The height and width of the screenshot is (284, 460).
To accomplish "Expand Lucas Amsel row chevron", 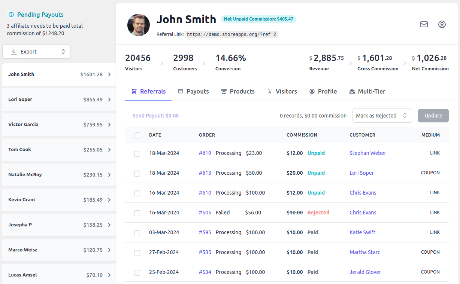I will point(109,275).
